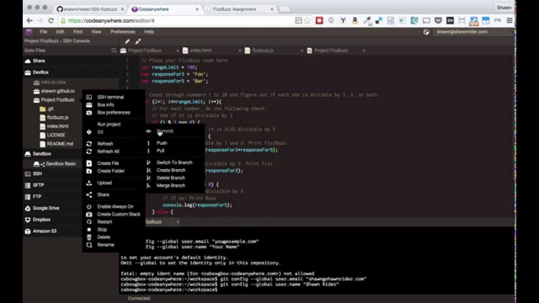
Task: Select LICENSE in the file tree
Action: [x=56, y=135]
